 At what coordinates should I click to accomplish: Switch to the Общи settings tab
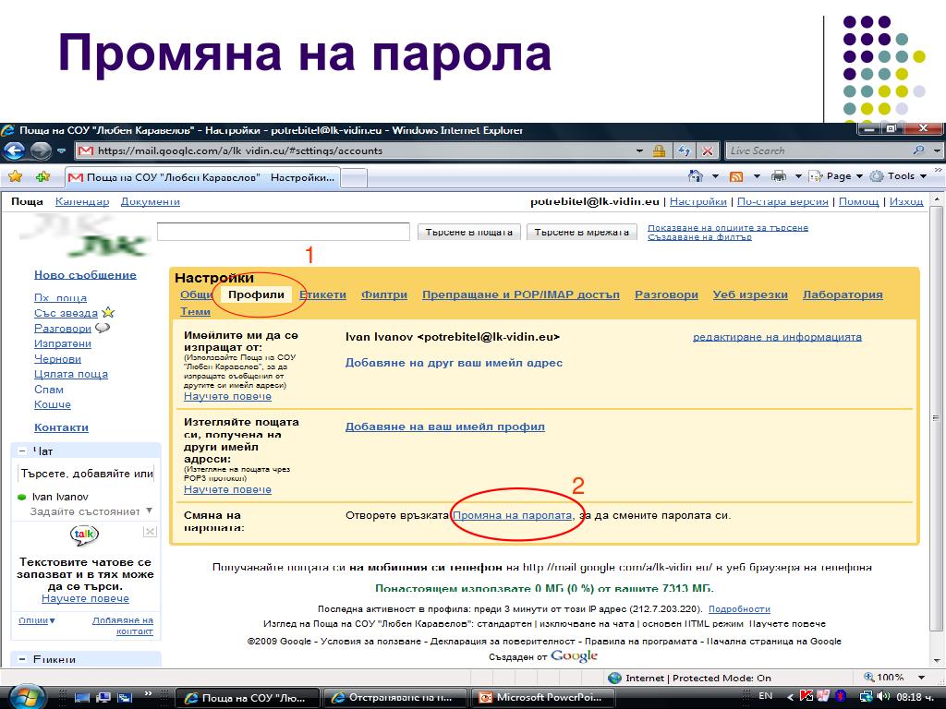coord(196,294)
